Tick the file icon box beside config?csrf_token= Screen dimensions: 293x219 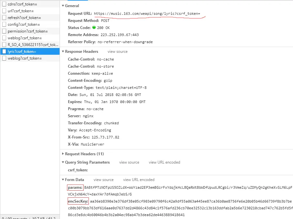point(4,24)
